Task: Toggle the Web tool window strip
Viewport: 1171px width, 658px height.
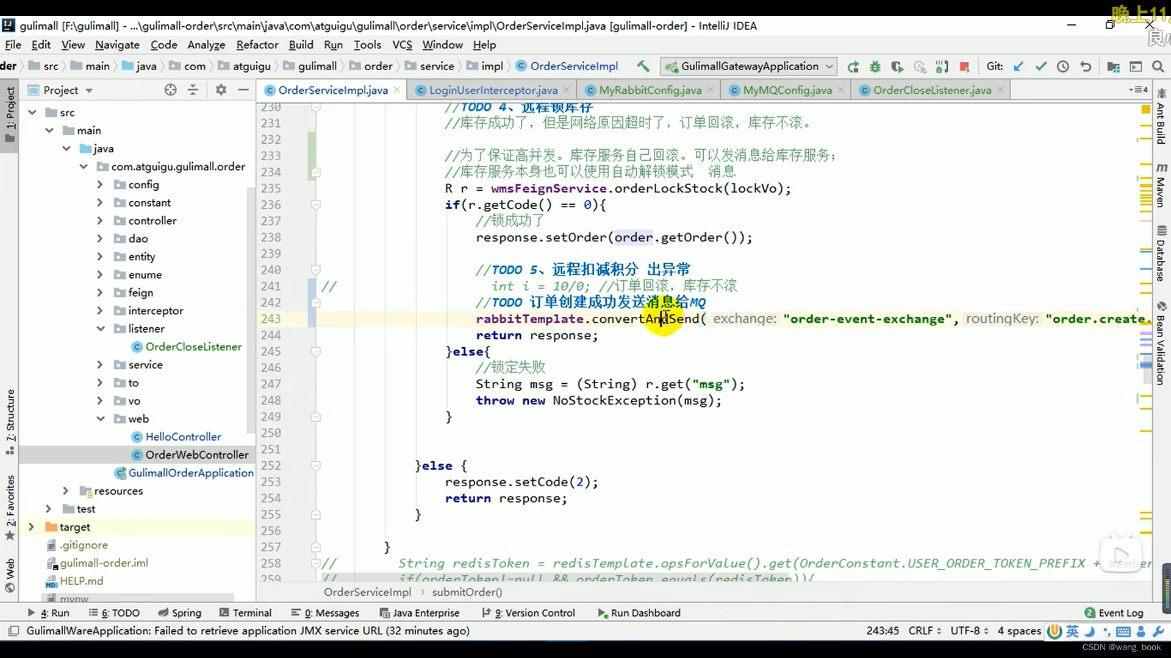Action: pyautogui.click(x=10, y=575)
